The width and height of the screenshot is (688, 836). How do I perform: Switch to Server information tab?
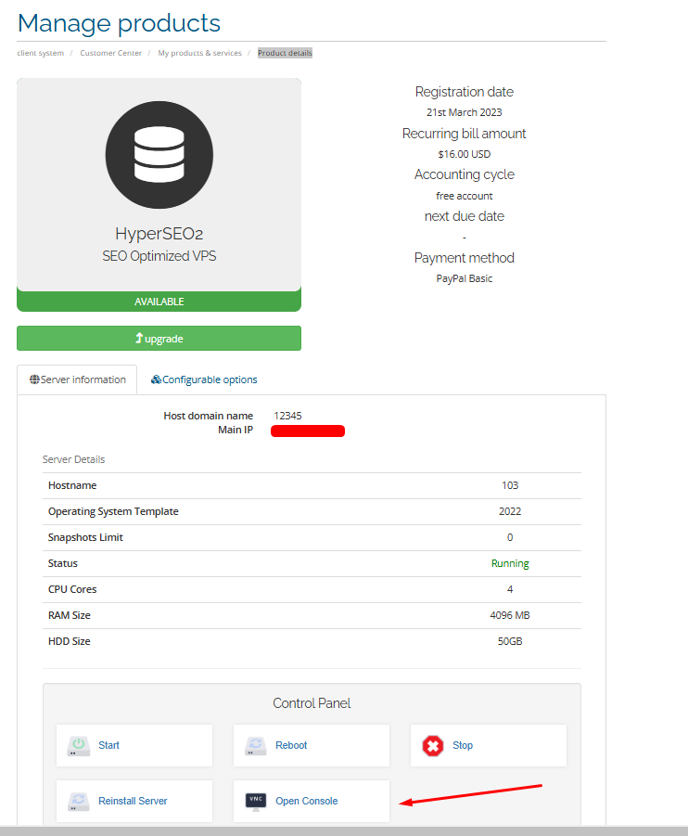77,379
